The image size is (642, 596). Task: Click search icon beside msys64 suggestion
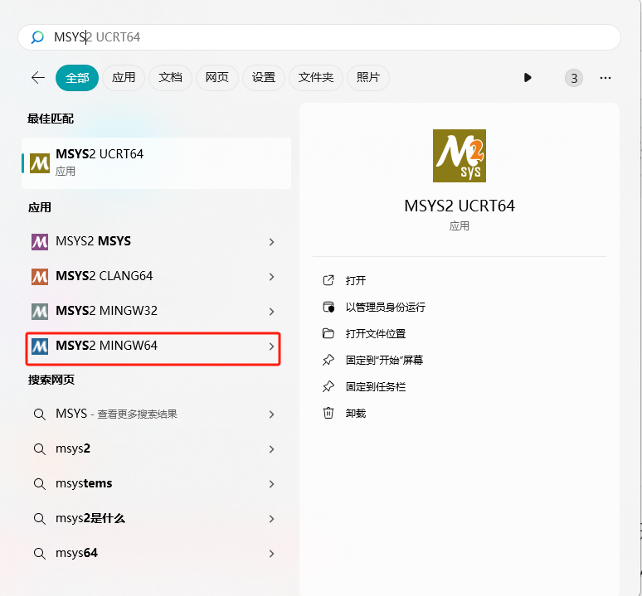coord(39,554)
